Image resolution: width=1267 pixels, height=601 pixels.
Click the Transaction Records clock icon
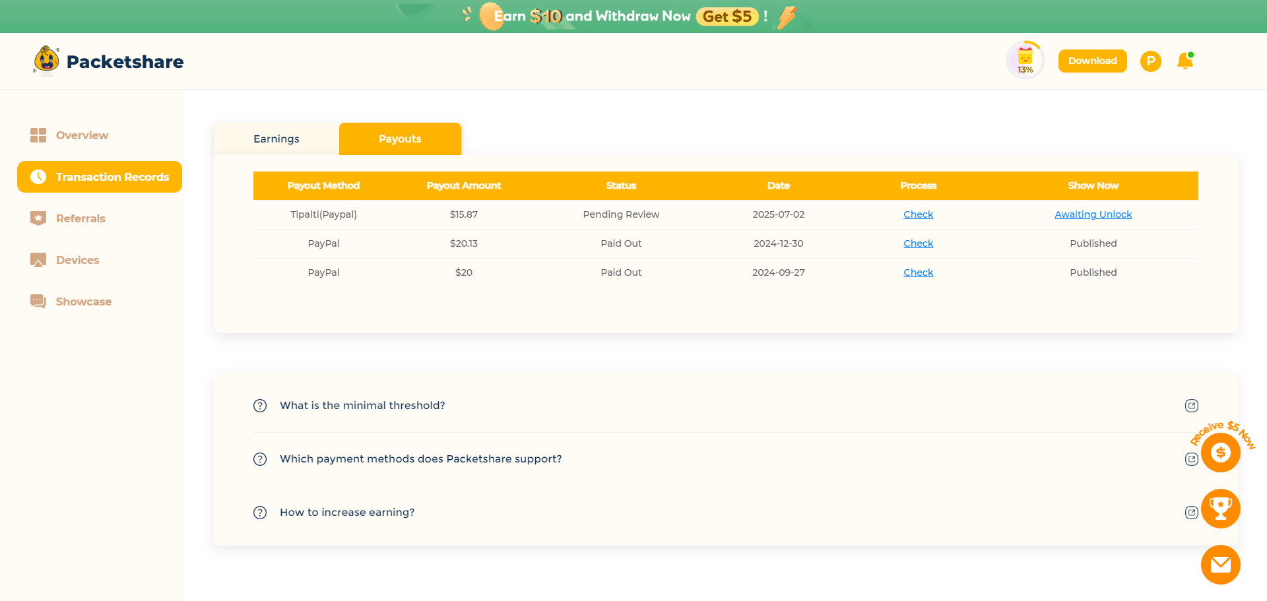pos(38,177)
